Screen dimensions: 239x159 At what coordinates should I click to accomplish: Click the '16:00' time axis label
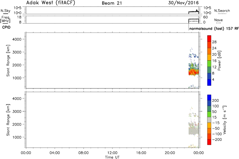click(x=141, y=153)
